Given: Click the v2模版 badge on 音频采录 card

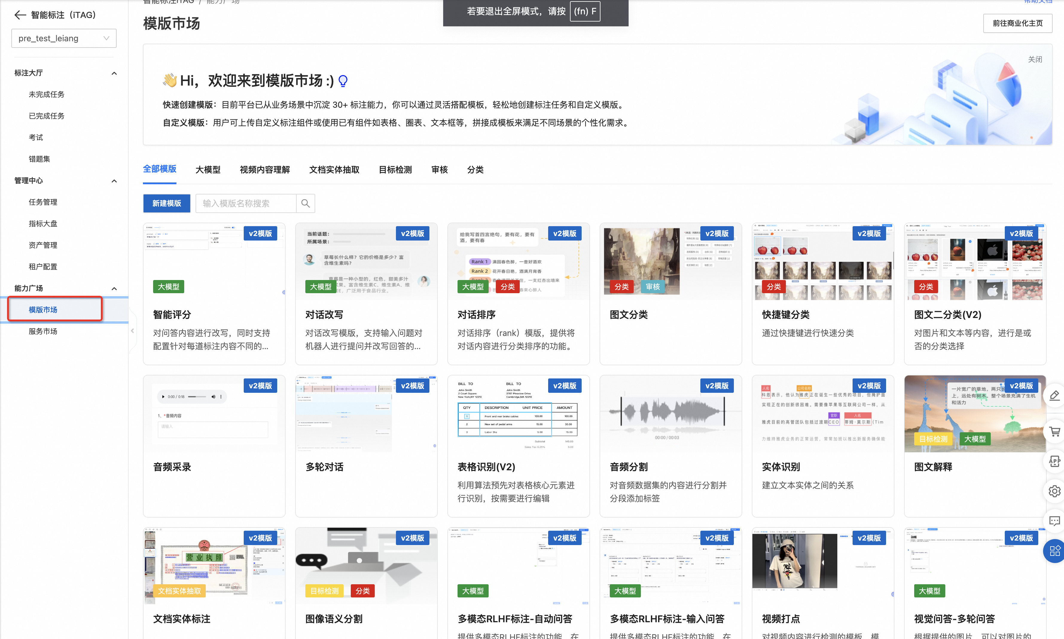Looking at the screenshot, I should [x=260, y=386].
